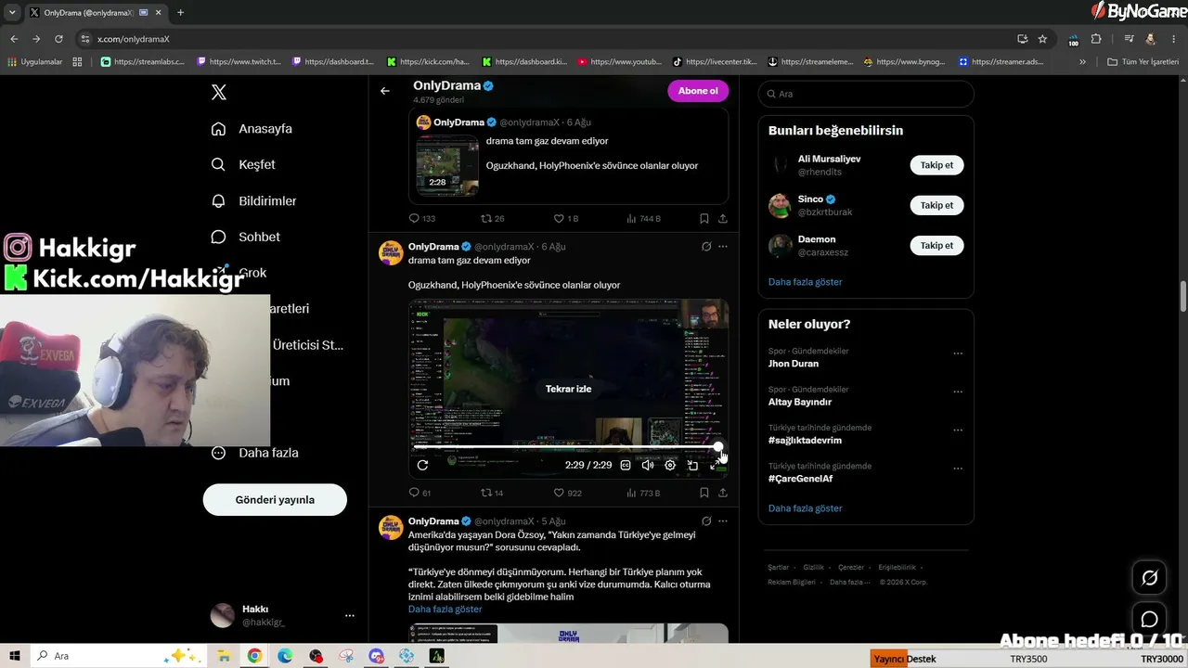Repost the post with 14 reposts
1188x668 pixels.
pos(492,494)
